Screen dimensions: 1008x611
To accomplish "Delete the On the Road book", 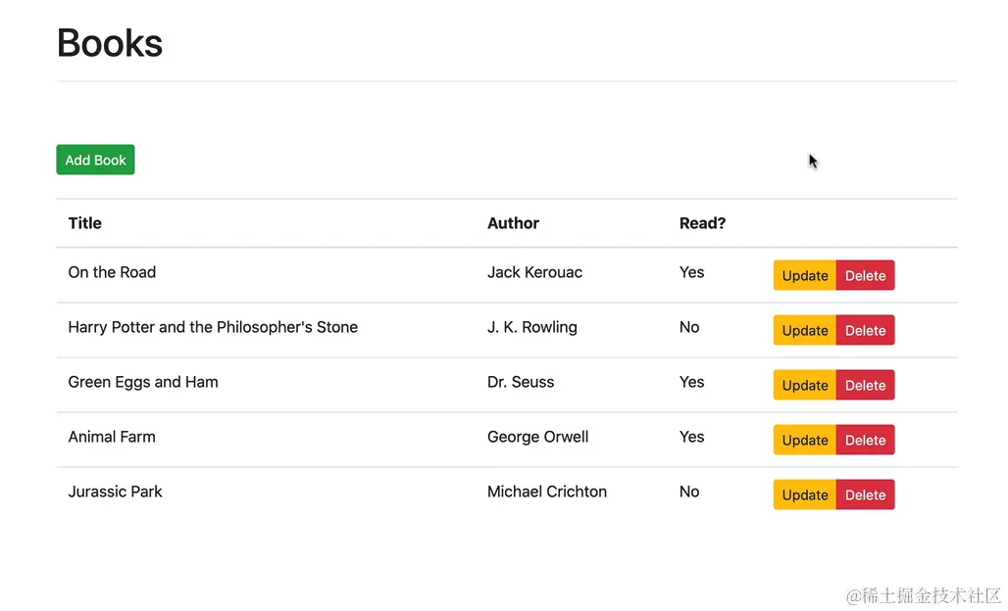I will [865, 275].
